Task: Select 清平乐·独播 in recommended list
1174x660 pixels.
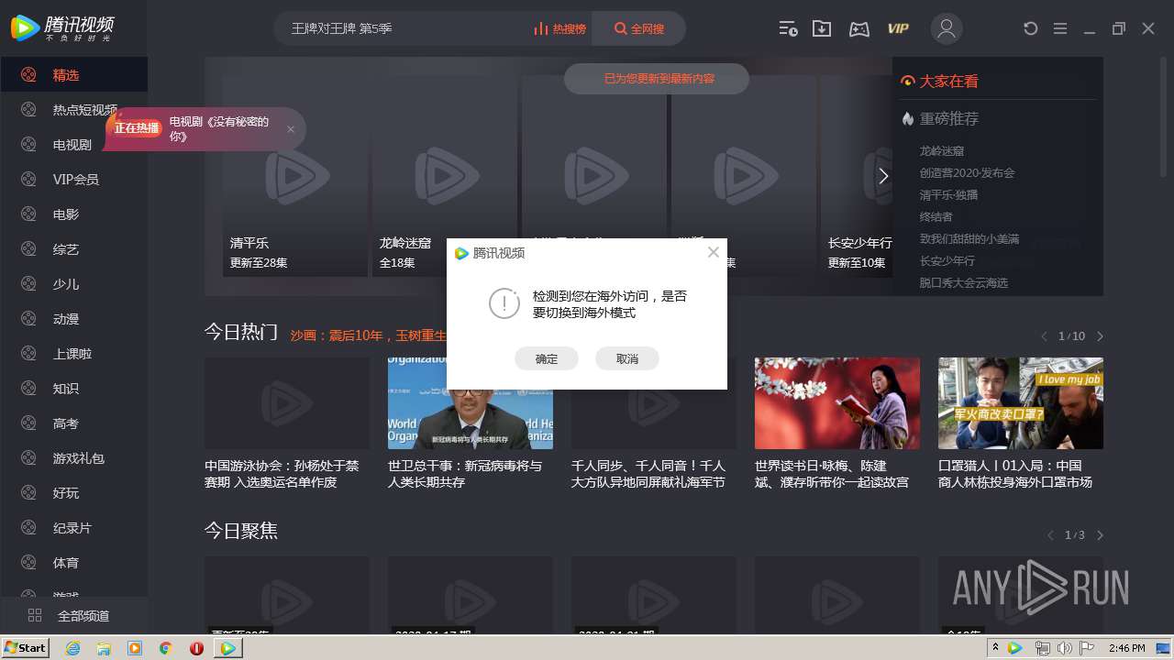Action: 948,194
